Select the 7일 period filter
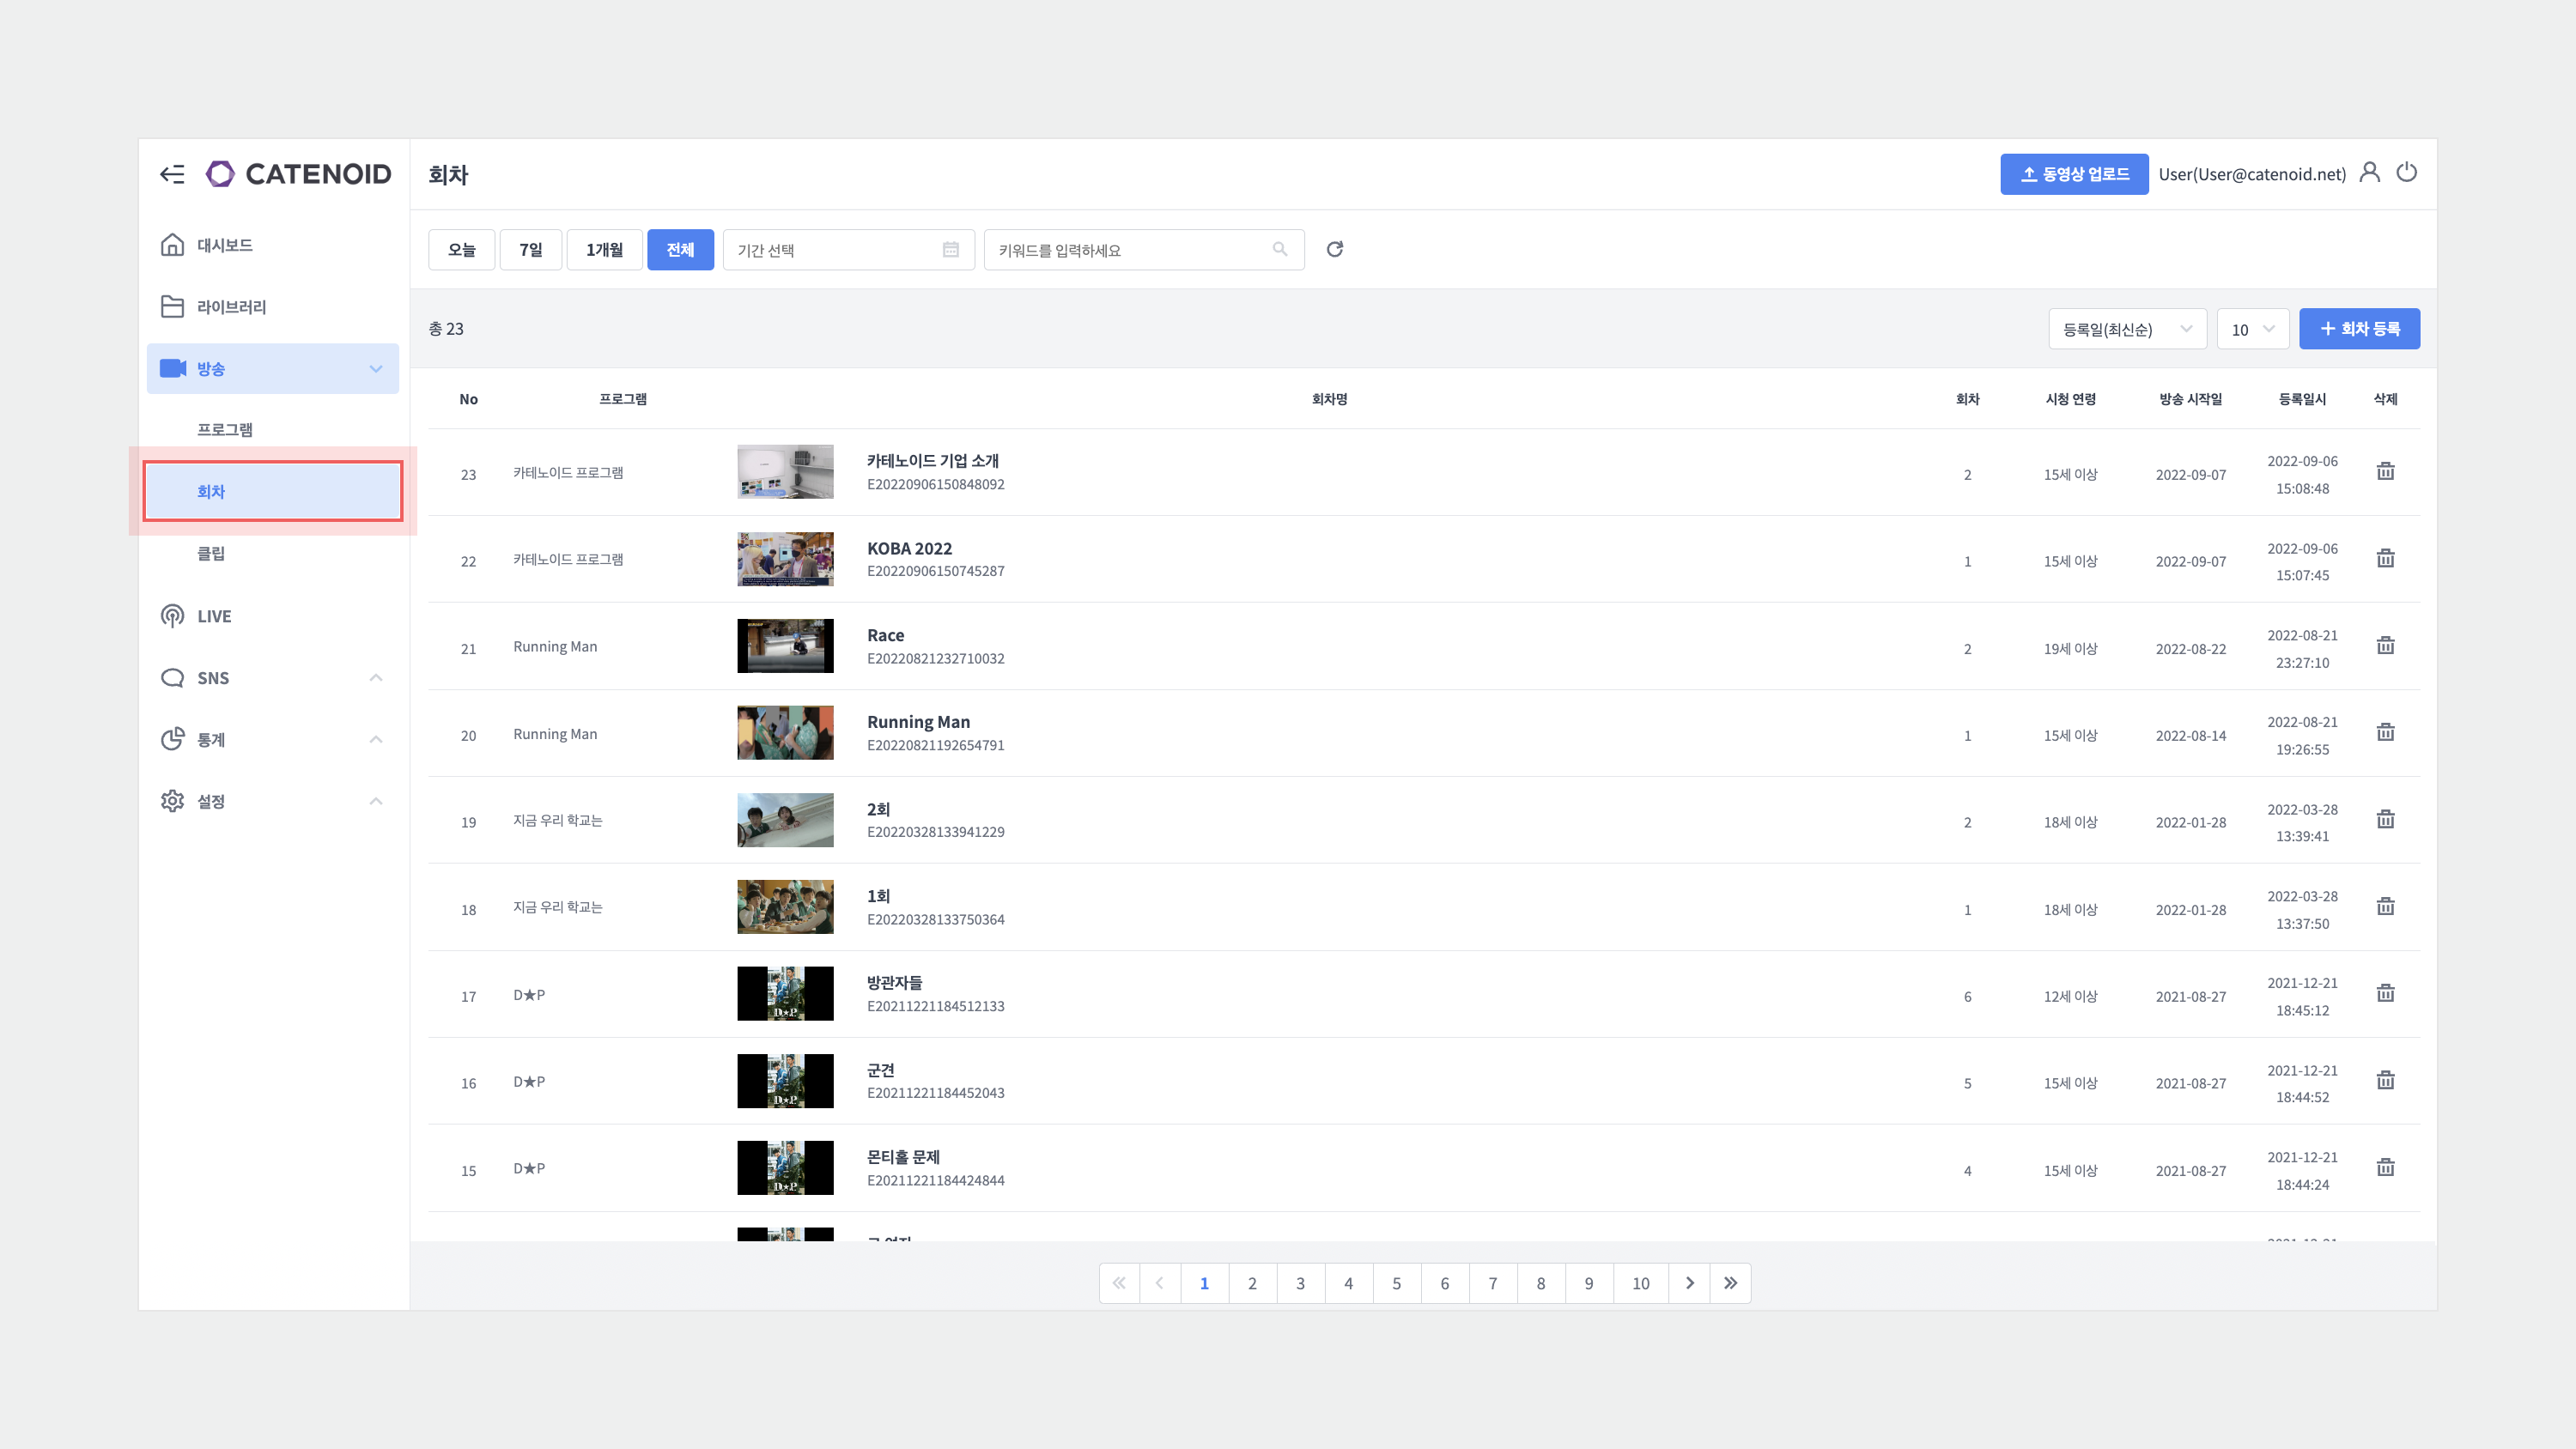2576x1449 pixels. (530, 249)
